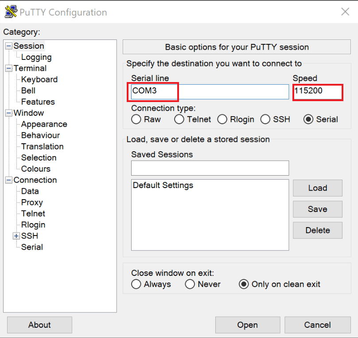The image size is (358, 338).
Task: Open the Colours settings page
Action: point(35,169)
